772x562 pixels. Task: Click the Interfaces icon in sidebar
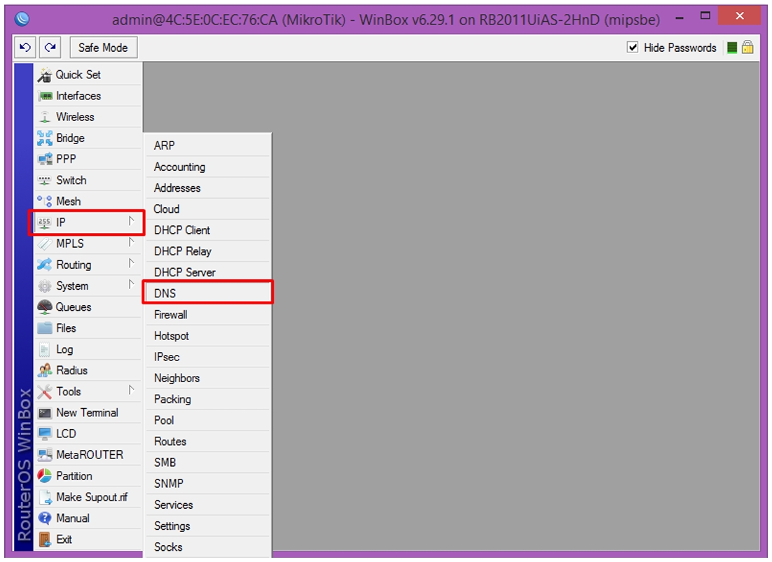pos(45,97)
